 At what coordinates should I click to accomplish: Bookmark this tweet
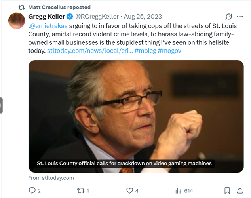pos(227,190)
